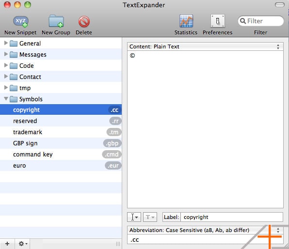Click the Label field containing copyright
Image resolution: width=289 pixels, height=249 pixels.
point(232,217)
